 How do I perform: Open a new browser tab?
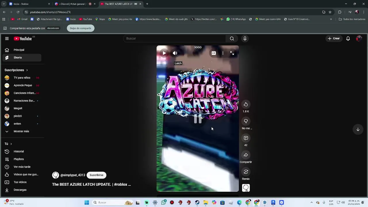147,4
